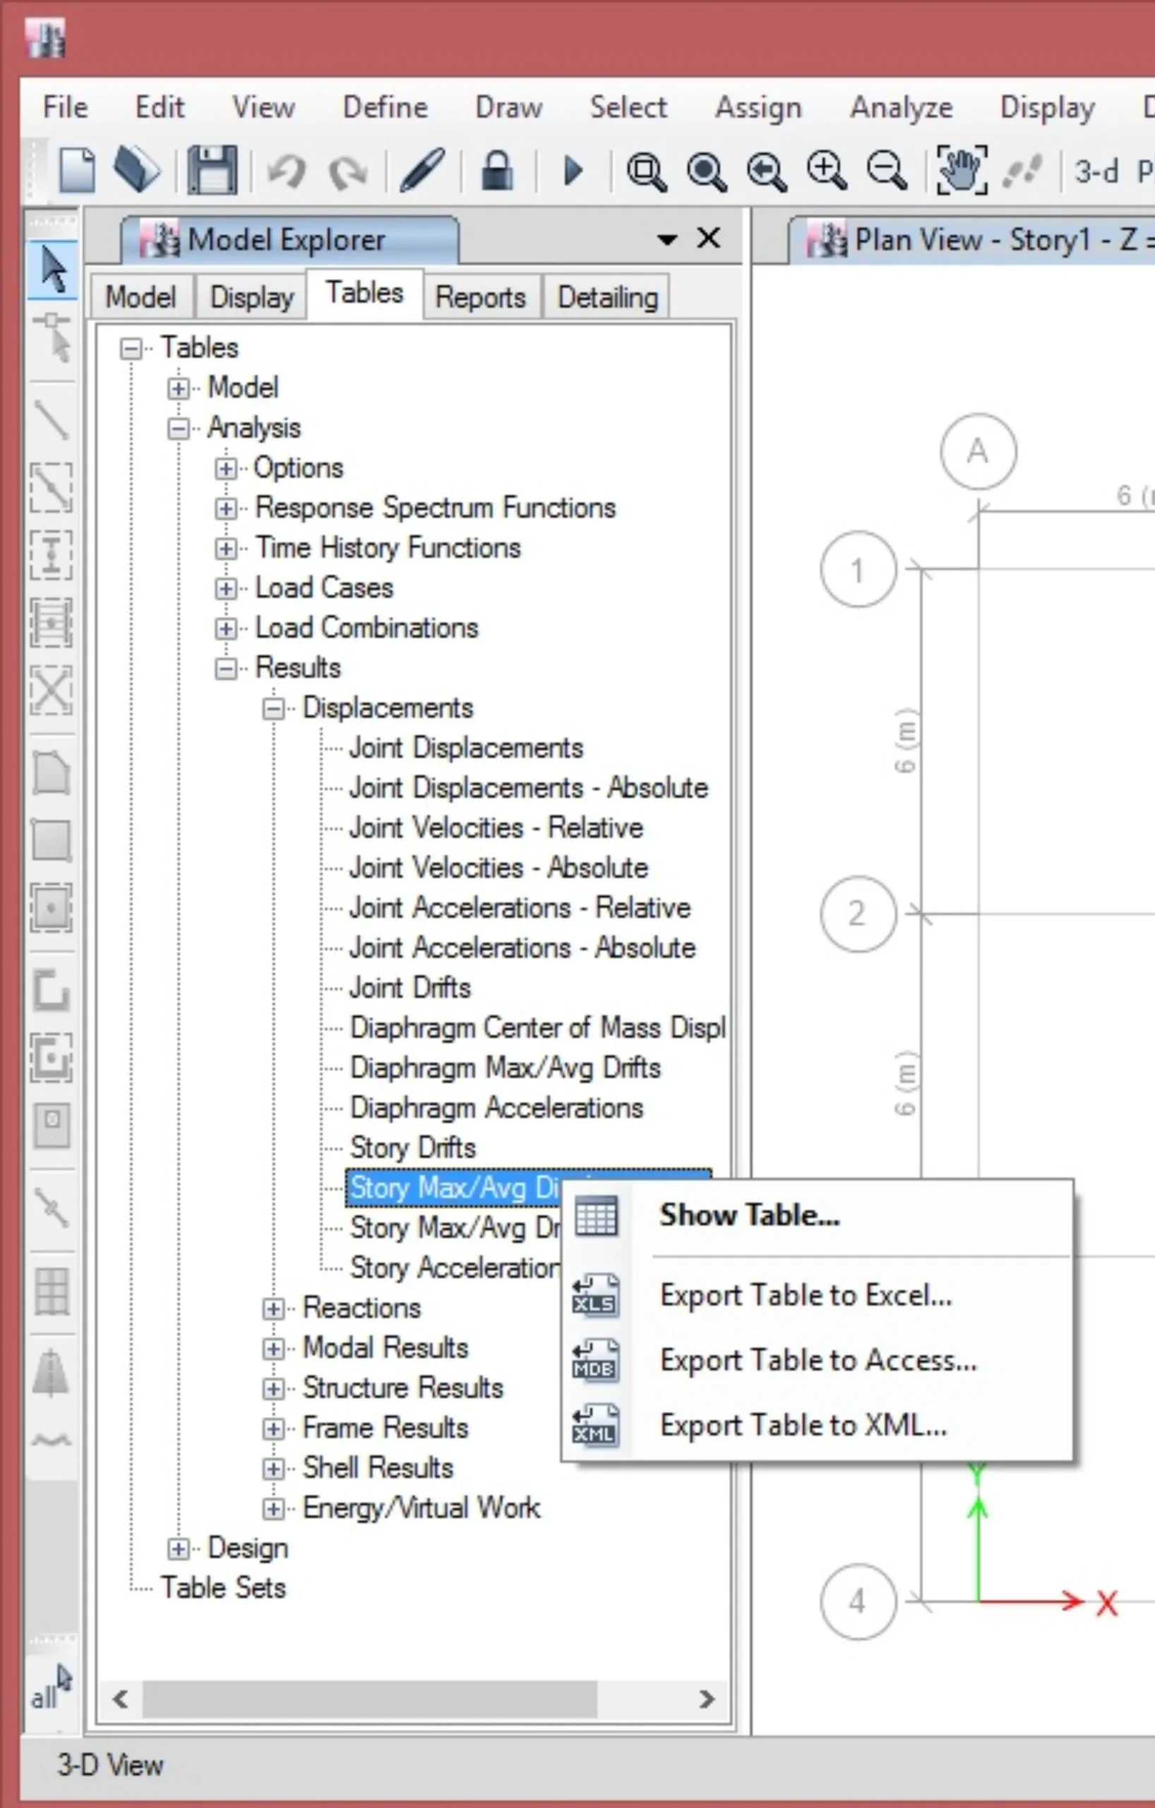Screen dimensions: 1155x1808
Task: Collapse the Analysis tree node
Action: (179, 429)
